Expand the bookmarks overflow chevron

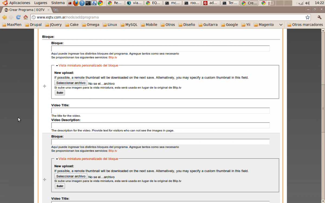coord(281,25)
